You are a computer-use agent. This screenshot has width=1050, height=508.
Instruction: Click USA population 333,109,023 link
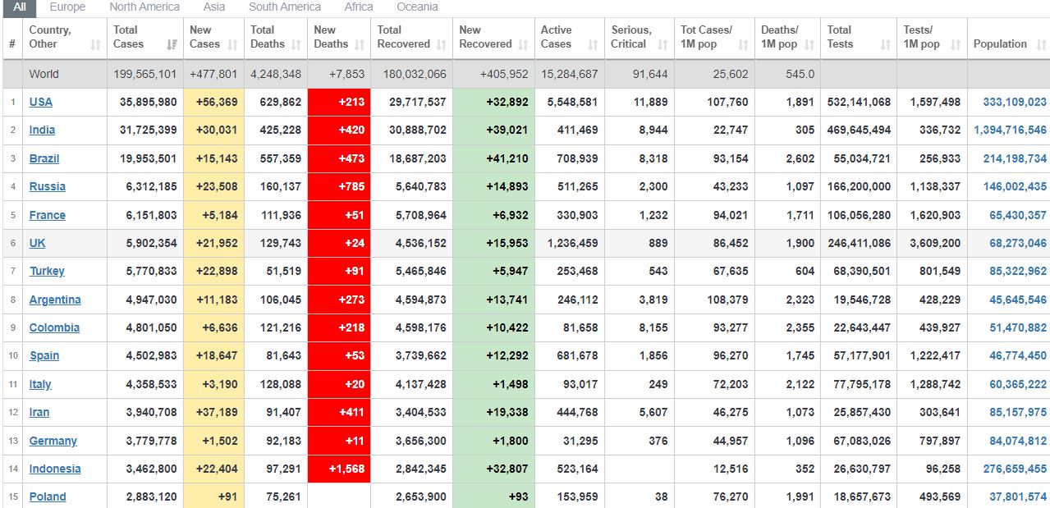pos(1015,102)
